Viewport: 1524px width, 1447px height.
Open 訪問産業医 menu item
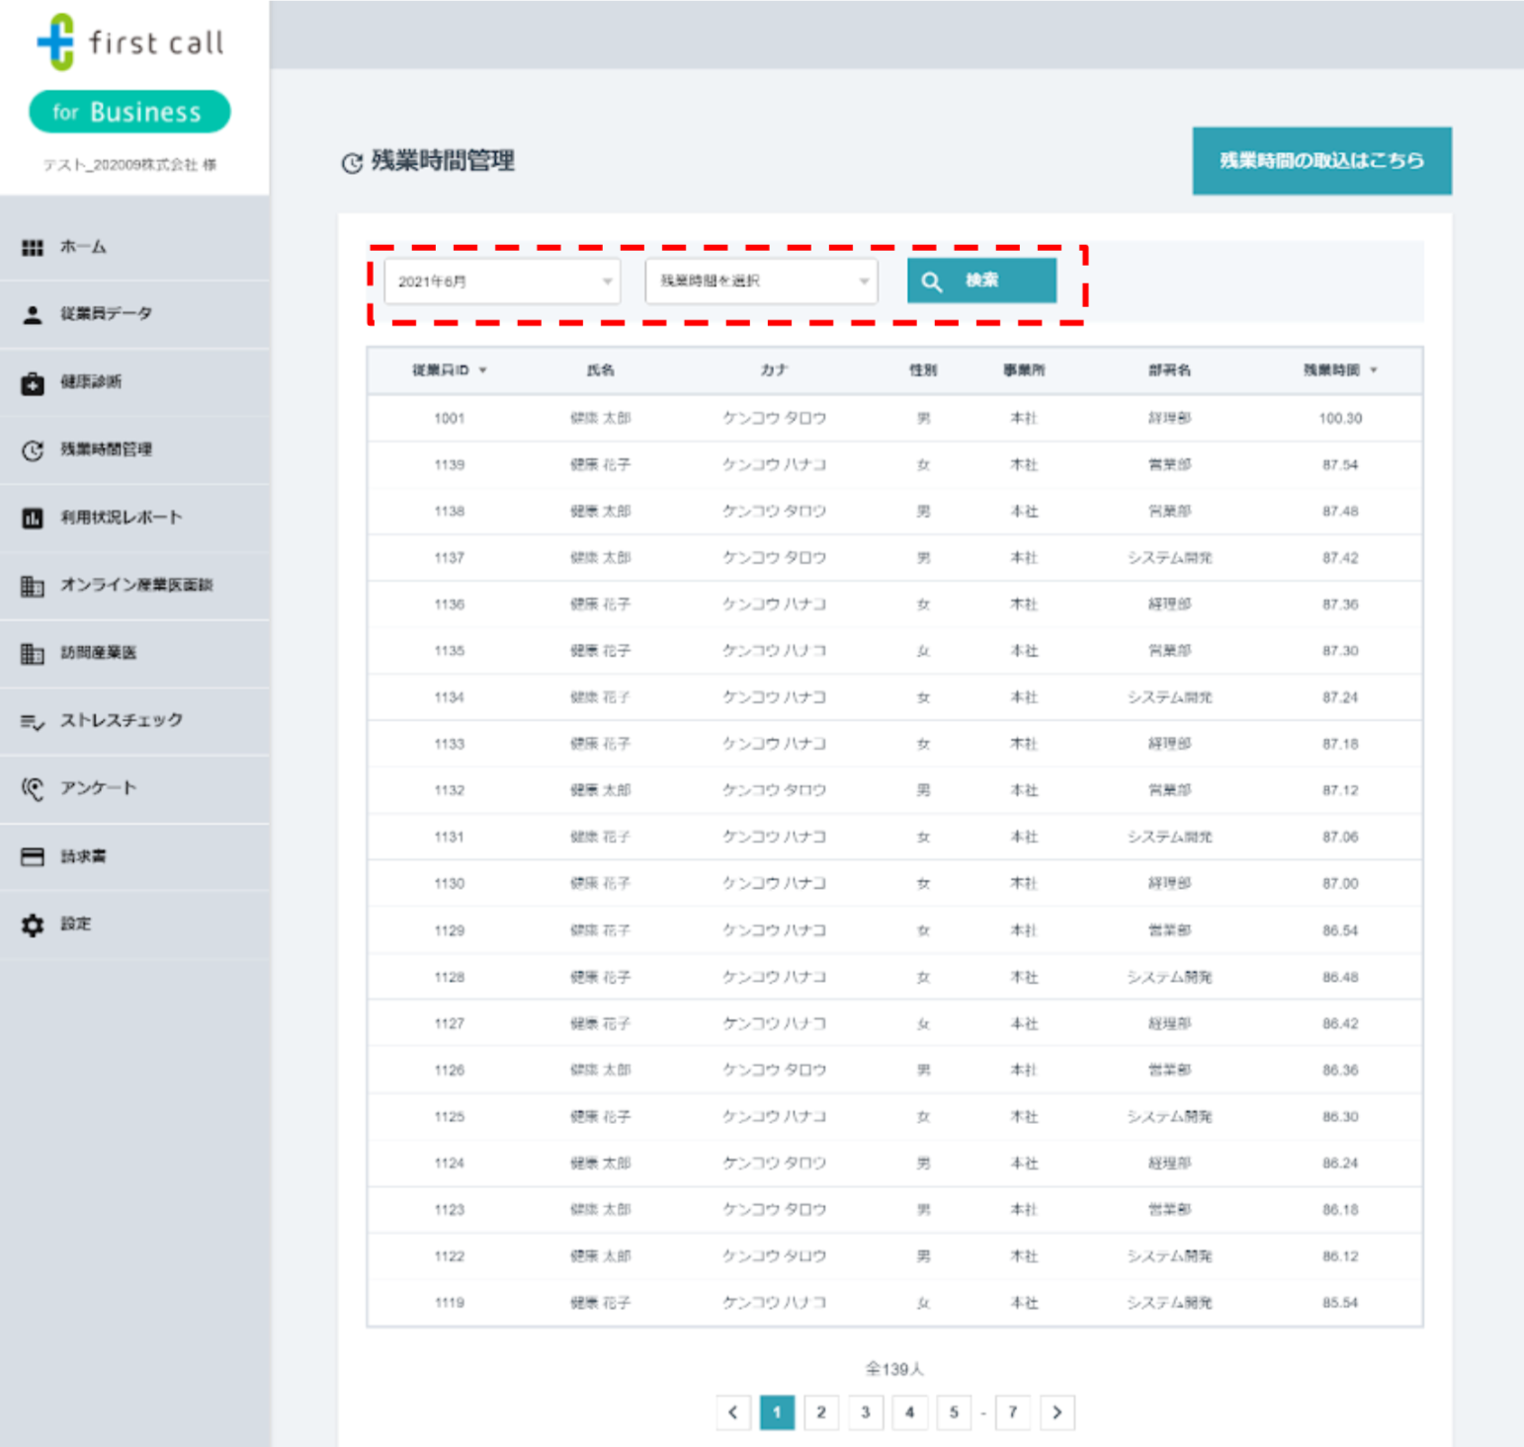[x=98, y=653]
